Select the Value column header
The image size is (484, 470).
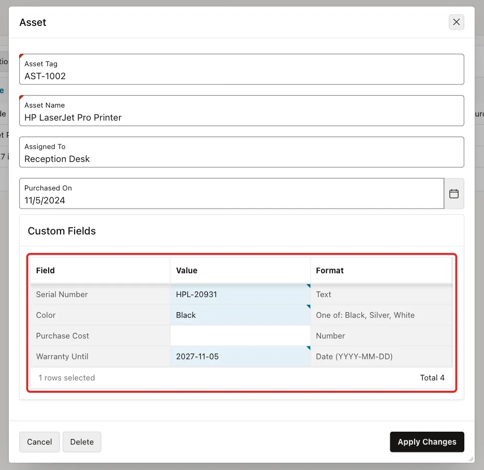[x=240, y=270]
